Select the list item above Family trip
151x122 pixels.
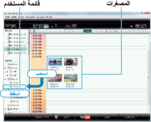14,83
